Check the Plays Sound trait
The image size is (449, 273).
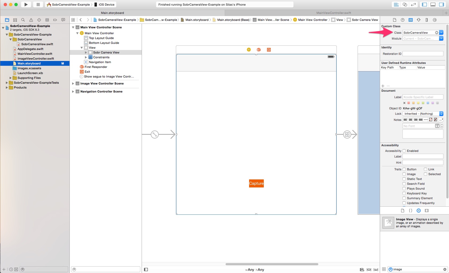[404, 189]
